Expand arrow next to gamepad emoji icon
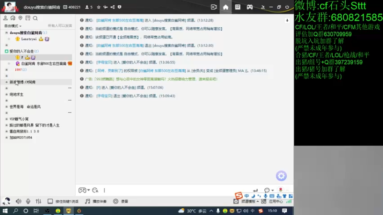Screen dimensions: 383x215 click(89, 190)
